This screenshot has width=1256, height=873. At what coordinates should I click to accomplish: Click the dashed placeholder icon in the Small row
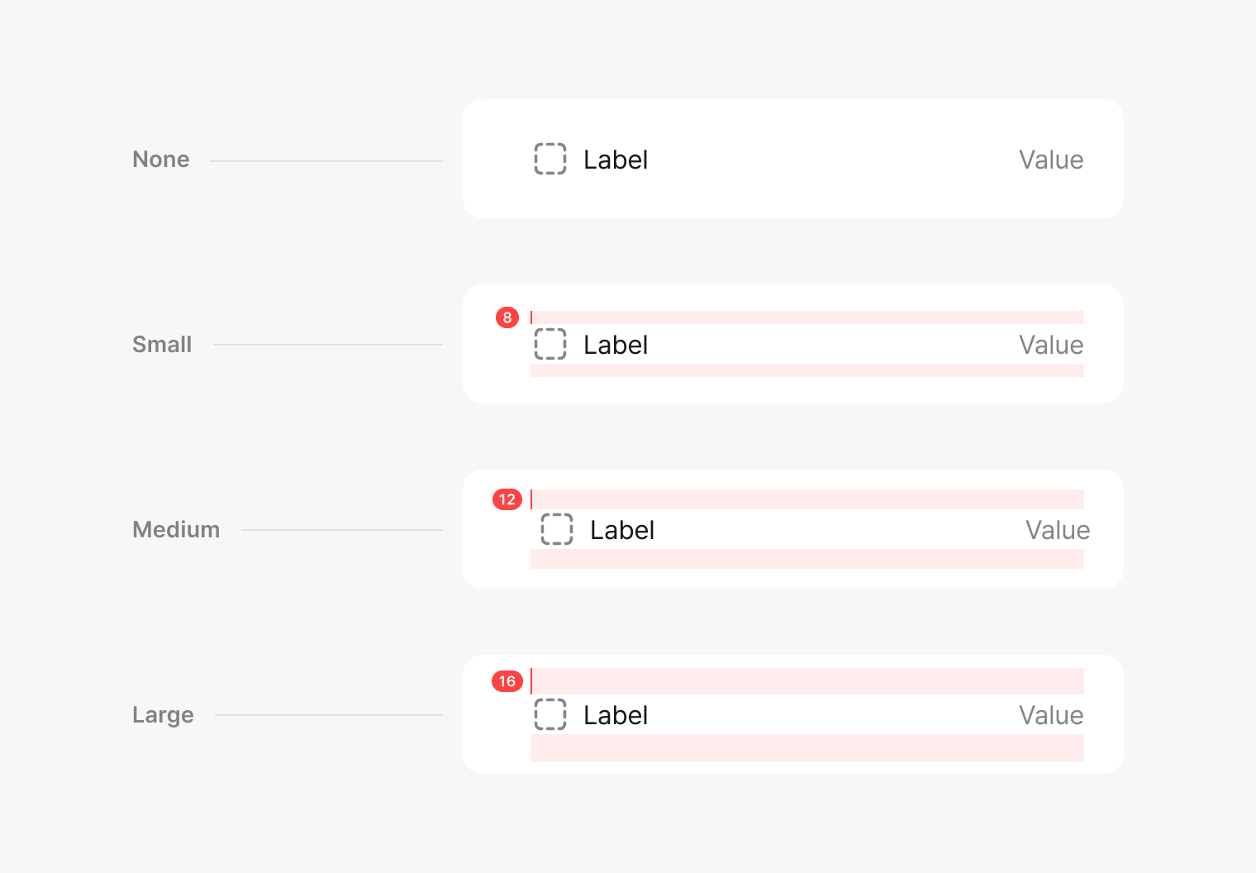click(x=550, y=344)
